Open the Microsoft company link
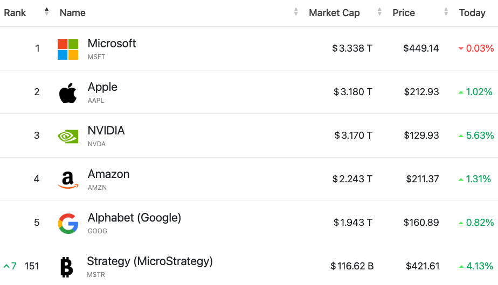 112,44
